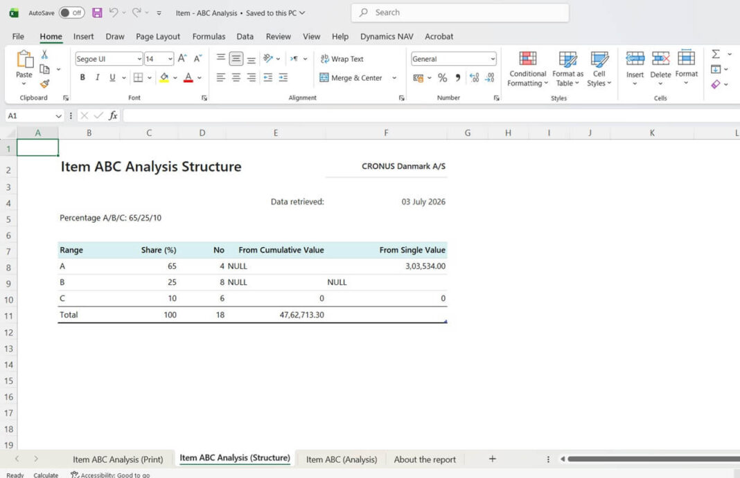Switch to the Formulas tab
Viewport: 740px width, 478px height.
click(209, 36)
